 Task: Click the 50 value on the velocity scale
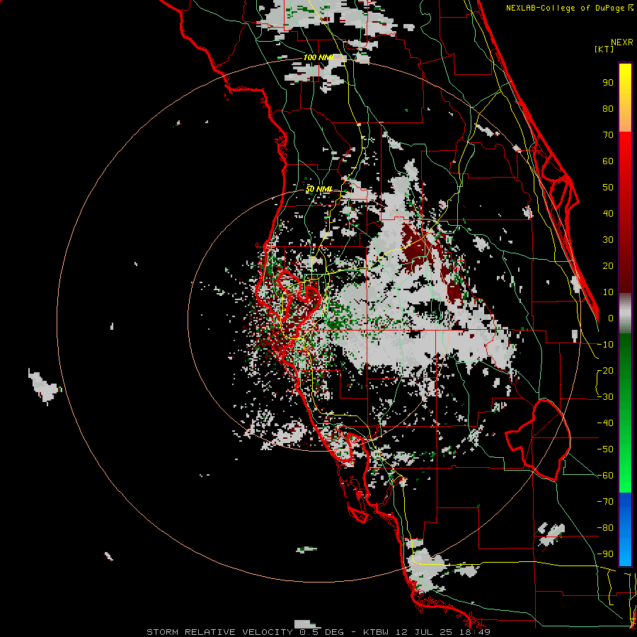pos(608,188)
